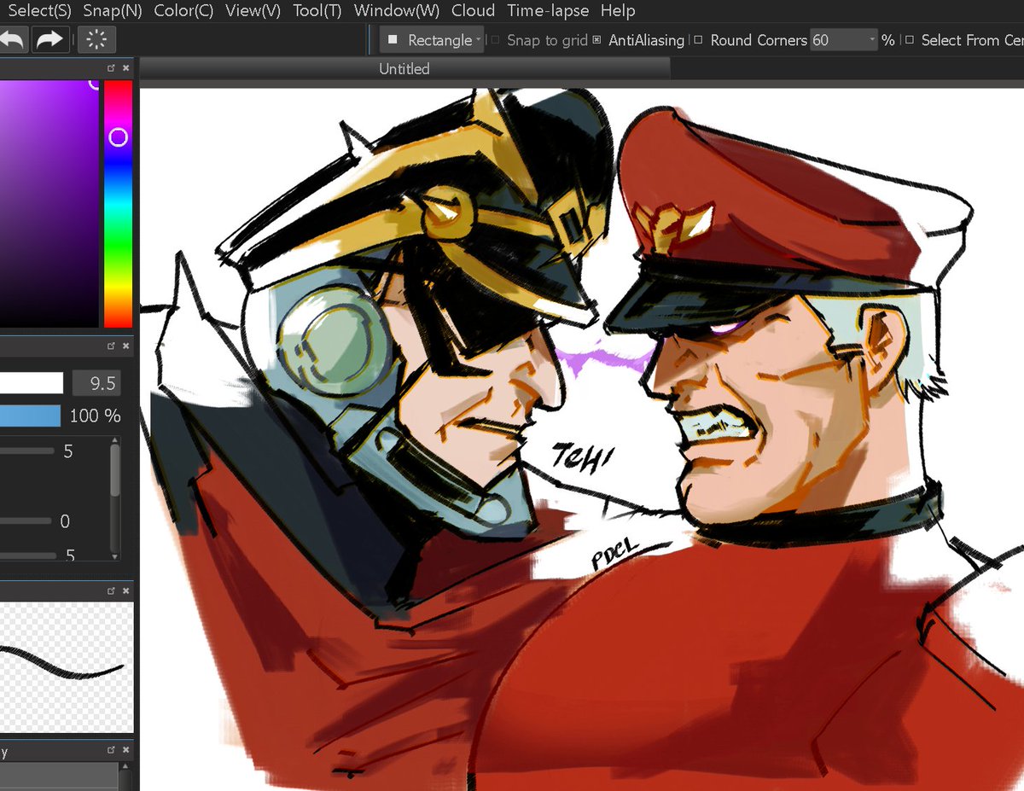
Task: Open the Cloud menu
Action: [473, 11]
